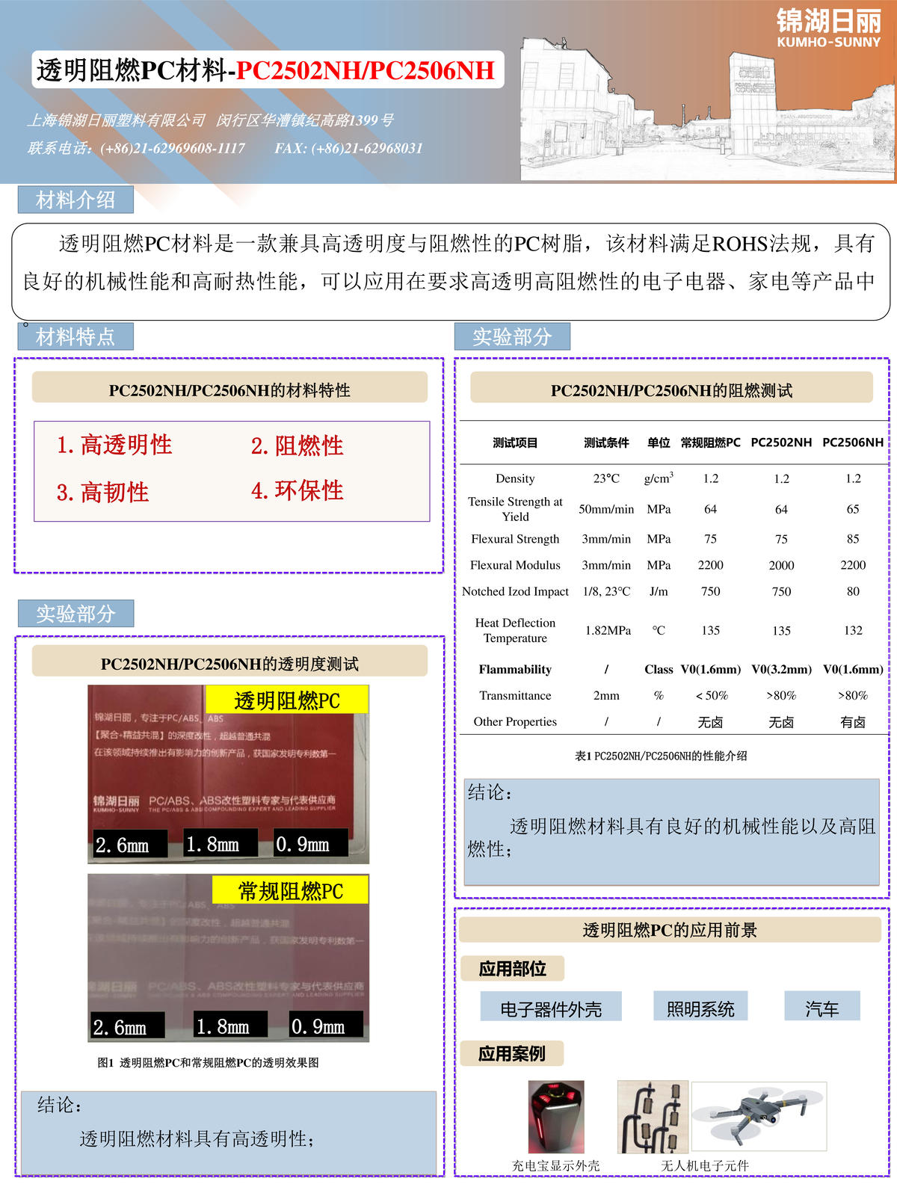The width and height of the screenshot is (897, 1196).
Task: Click the Flammability row label
Action: pos(515,670)
